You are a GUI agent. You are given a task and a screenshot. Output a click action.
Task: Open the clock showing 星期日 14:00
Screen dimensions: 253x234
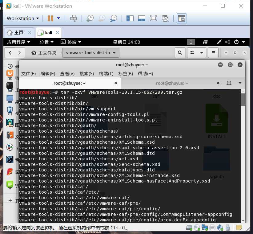point(126,42)
